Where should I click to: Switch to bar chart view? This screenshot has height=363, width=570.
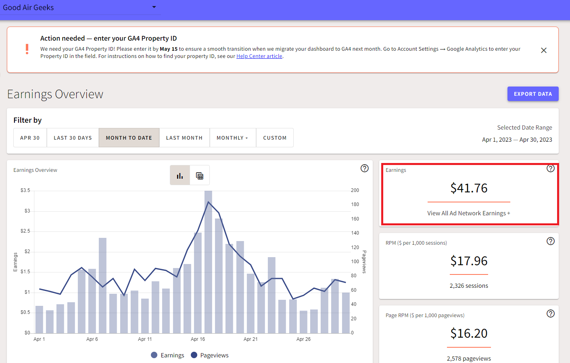(180, 175)
